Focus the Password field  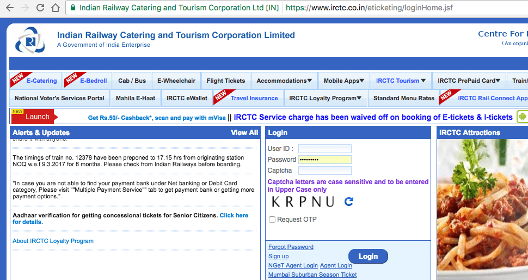325,160
